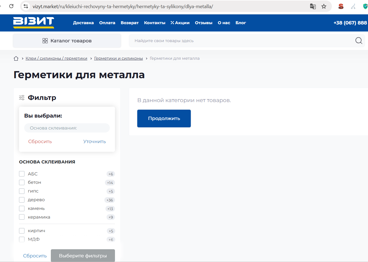Go to the Возврат page
Viewport: 368px width, 262px height.
130,23
